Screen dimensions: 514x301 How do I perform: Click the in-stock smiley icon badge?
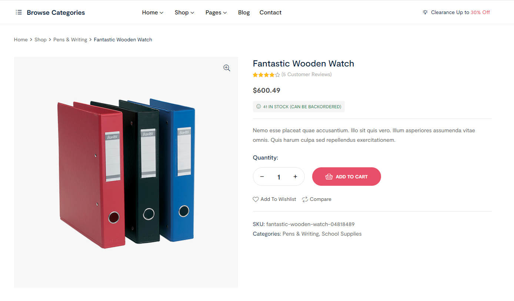(x=258, y=106)
